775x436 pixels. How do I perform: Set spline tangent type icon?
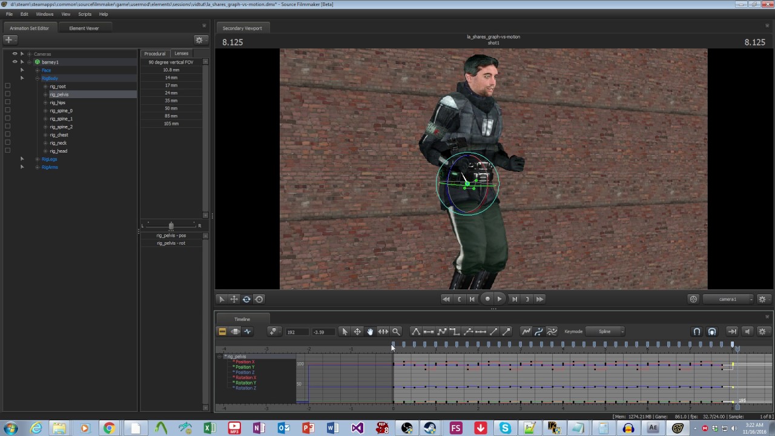[415, 331]
